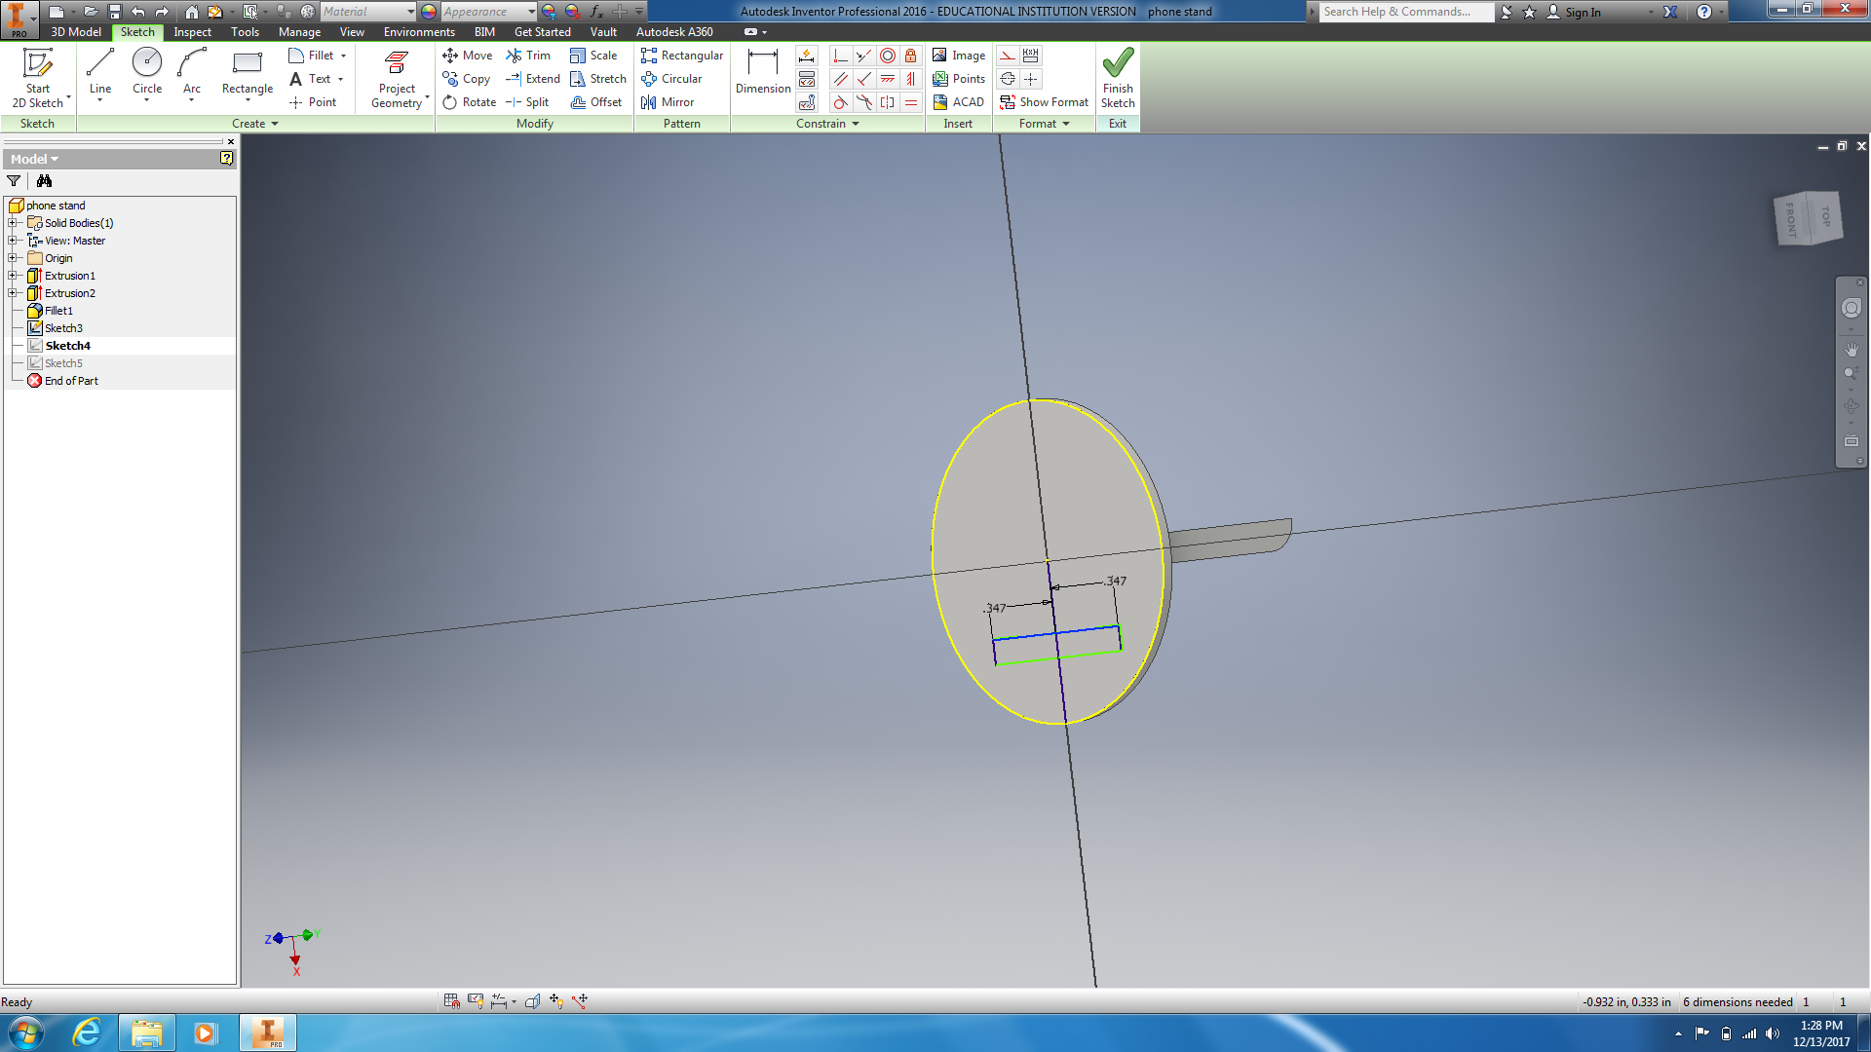
Task: Toggle Slice Graphics in status bar
Action: [x=532, y=1001]
